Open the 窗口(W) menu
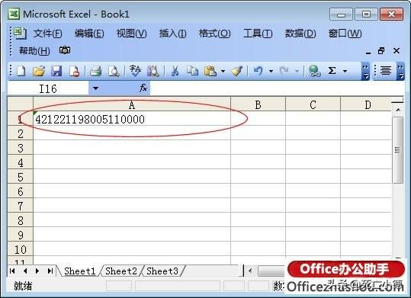Image resolution: width=411 pixels, height=298 pixels. tap(345, 34)
